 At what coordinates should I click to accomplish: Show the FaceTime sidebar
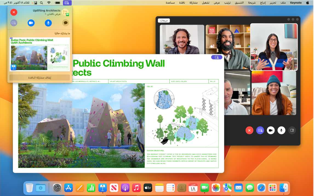click(x=292, y=130)
